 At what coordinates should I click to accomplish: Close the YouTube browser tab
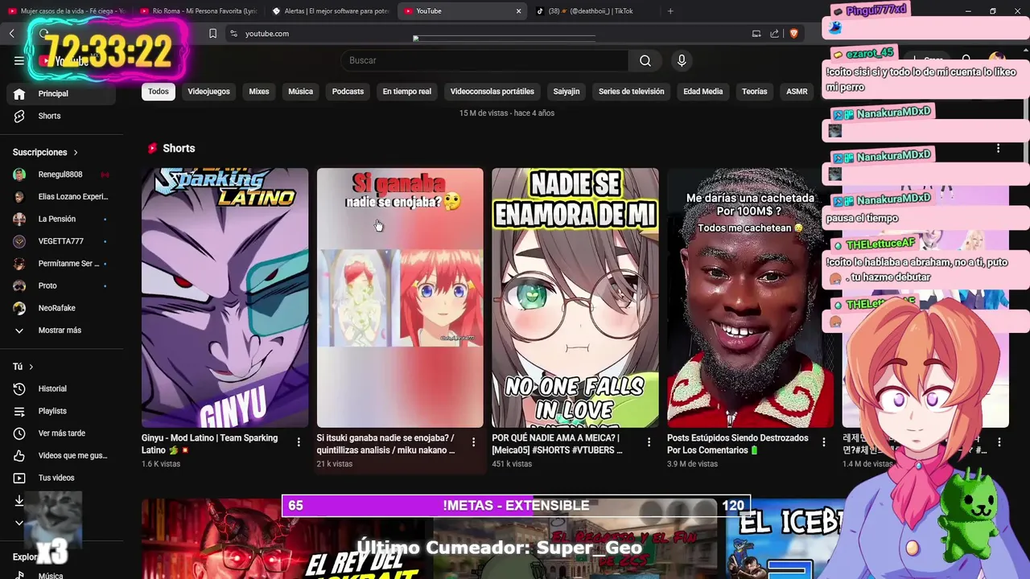coord(518,11)
